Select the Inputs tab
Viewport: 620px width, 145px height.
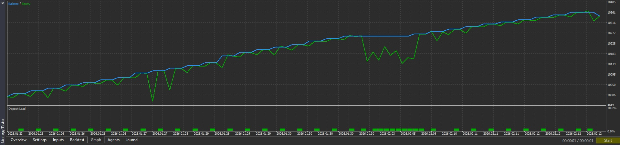point(58,140)
